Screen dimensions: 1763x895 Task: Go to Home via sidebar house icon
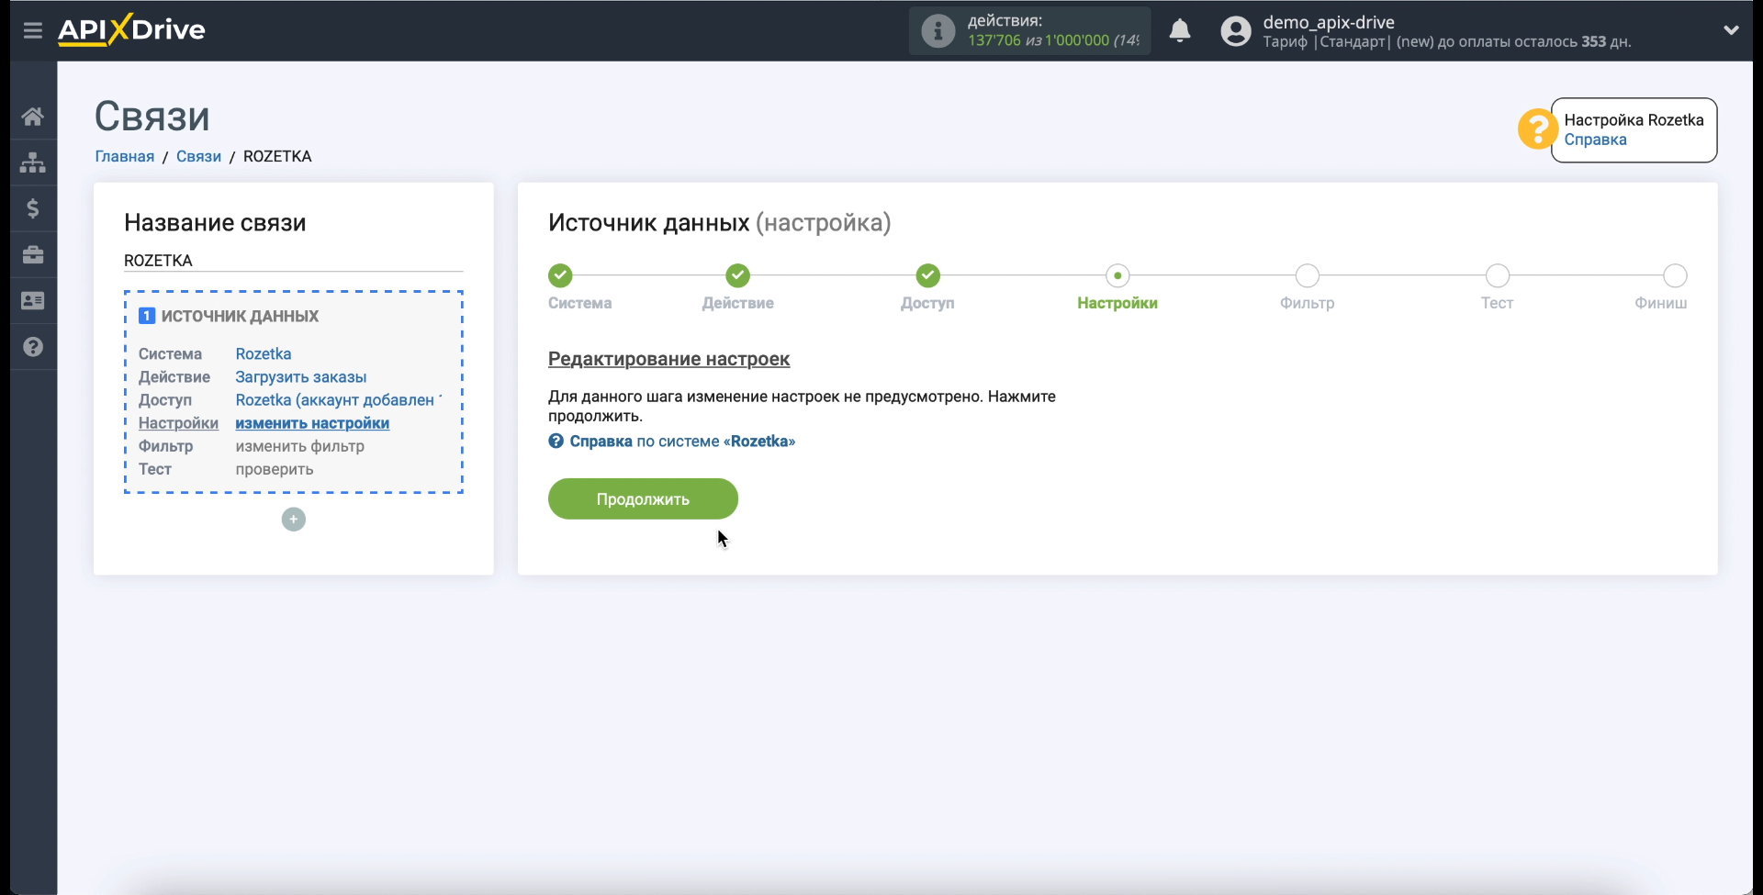(33, 117)
